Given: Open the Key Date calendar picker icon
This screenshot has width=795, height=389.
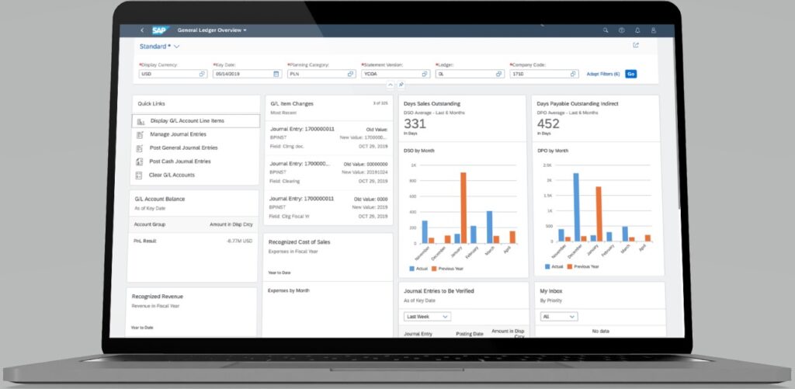Looking at the screenshot, I should coord(276,74).
